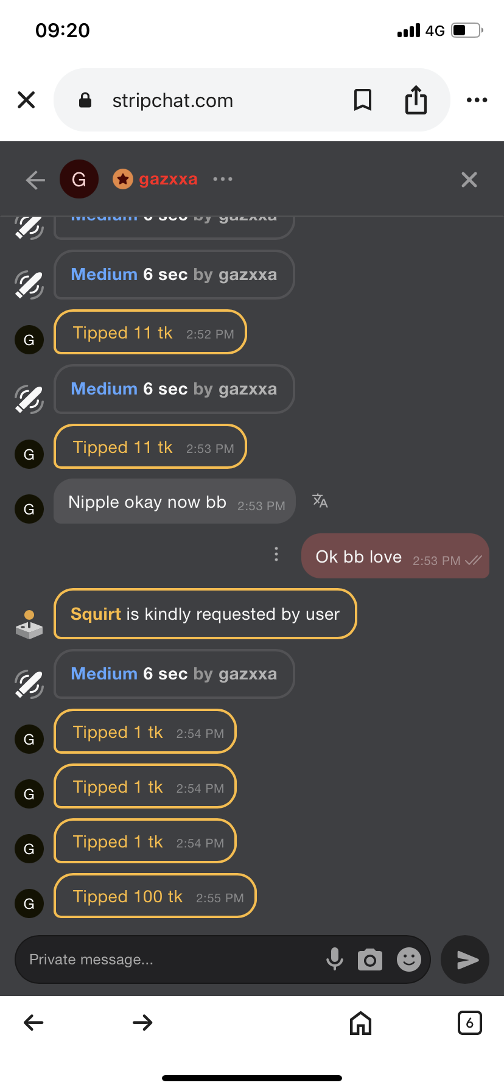Open the emoji picker smiley icon
Viewport: 504px width, 1091px height.
409,959
